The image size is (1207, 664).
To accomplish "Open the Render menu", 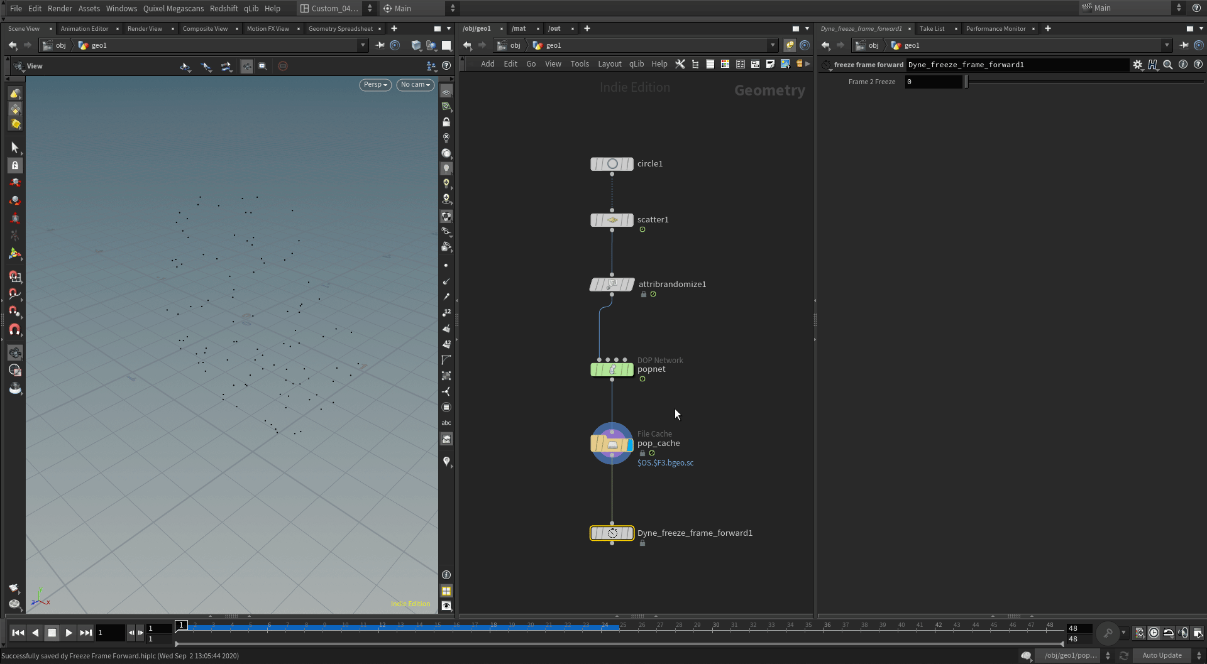I will [x=60, y=8].
